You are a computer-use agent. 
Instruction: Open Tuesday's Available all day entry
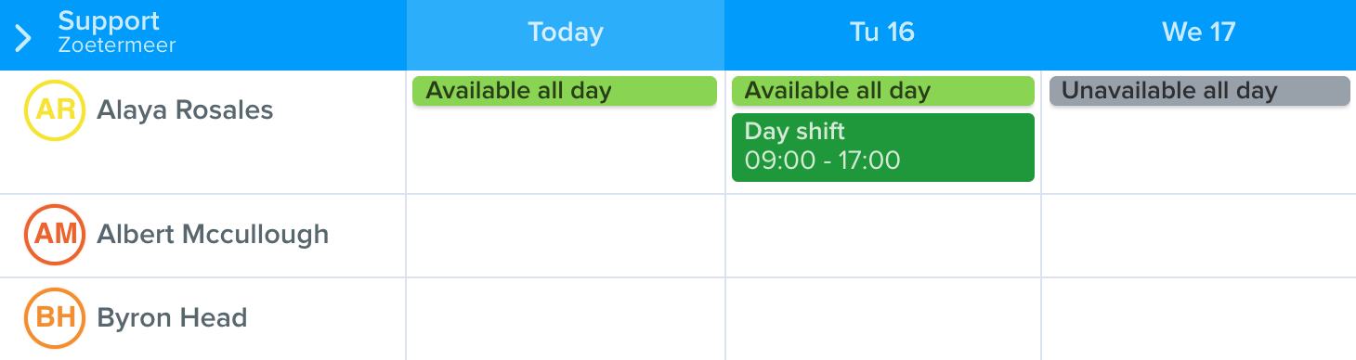coord(883,91)
